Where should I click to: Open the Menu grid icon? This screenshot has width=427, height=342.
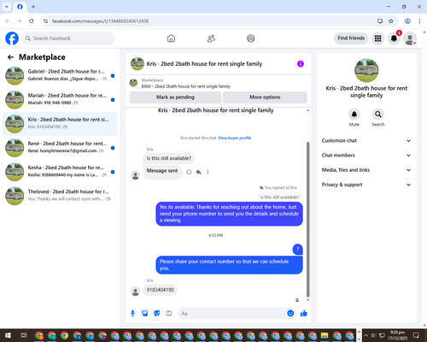pyautogui.click(x=377, y=38)
